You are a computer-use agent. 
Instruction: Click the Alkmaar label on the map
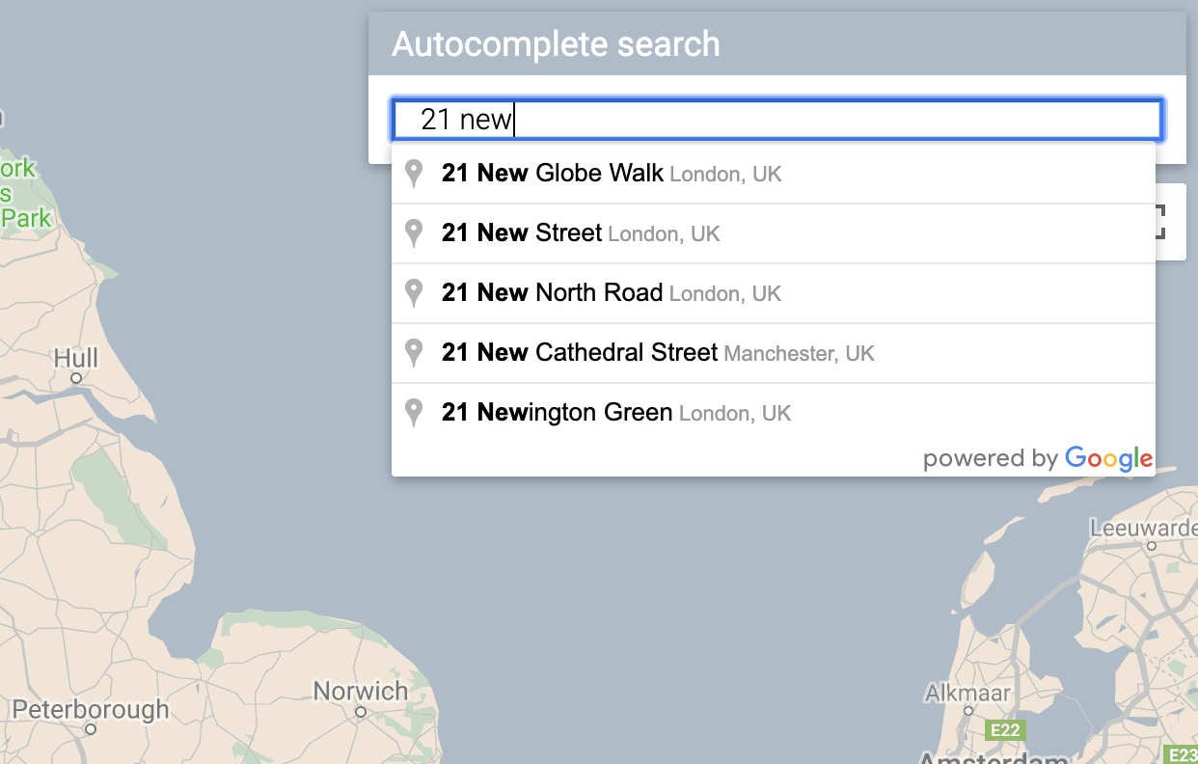[967, 694]
